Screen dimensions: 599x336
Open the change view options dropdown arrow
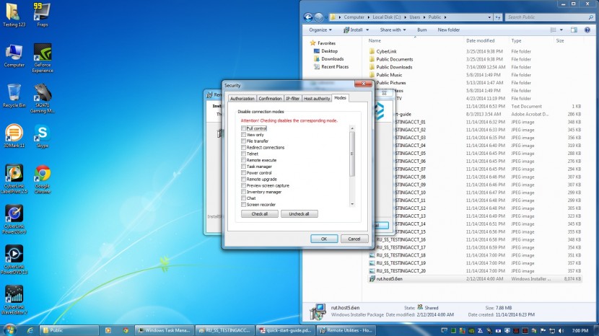click(x=561, y=30)
